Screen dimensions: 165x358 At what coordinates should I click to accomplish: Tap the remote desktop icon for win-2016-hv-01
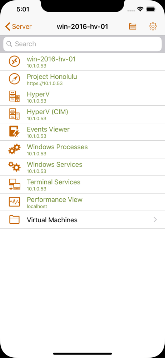coord(14,62)
